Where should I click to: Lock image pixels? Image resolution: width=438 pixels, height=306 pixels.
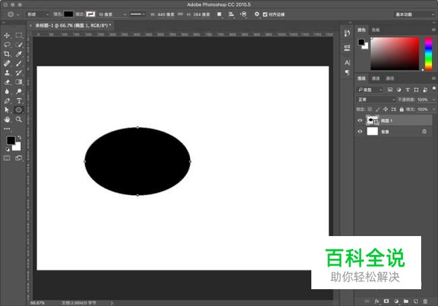pyautogui.click(x=377, y=109)
